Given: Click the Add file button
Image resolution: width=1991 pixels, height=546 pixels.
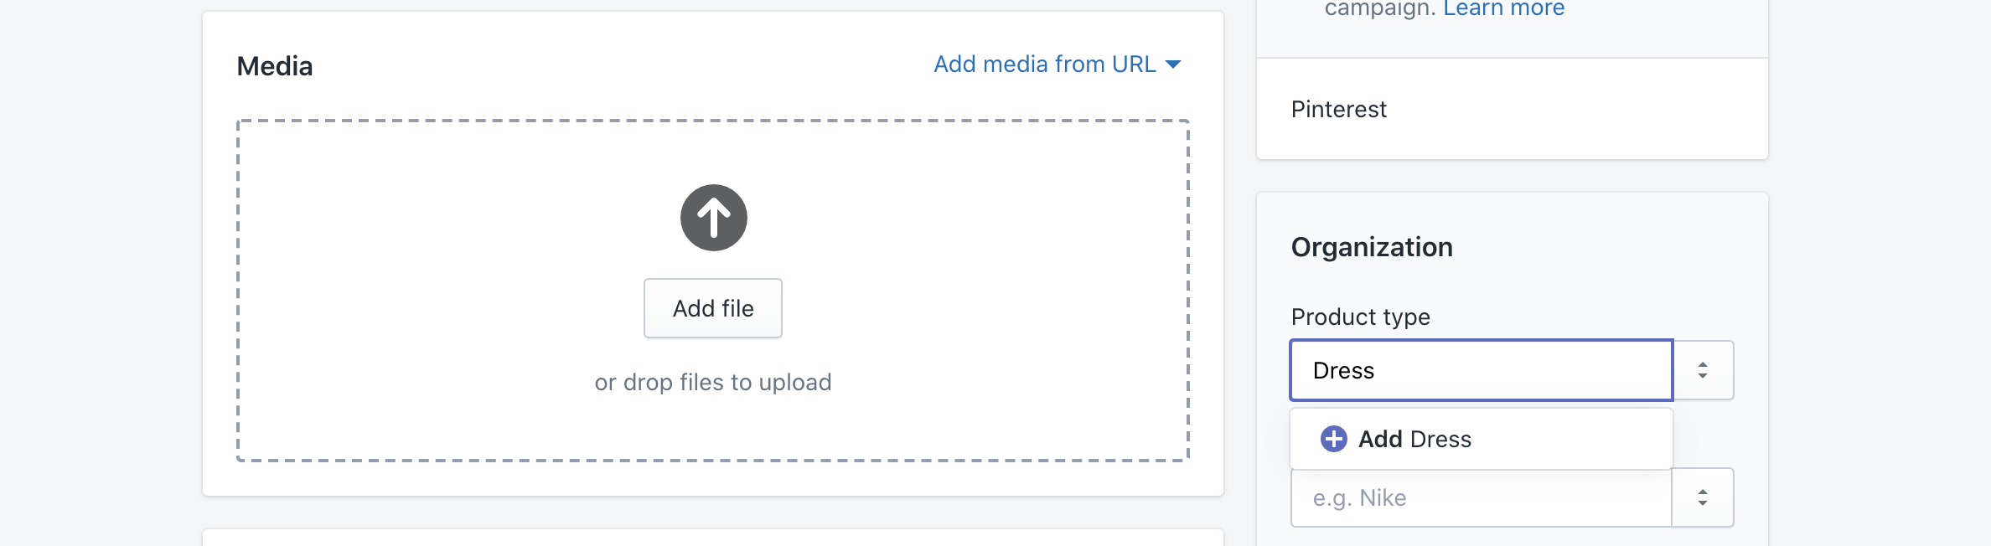Looking at the screenshot, I should pos(713,308).
